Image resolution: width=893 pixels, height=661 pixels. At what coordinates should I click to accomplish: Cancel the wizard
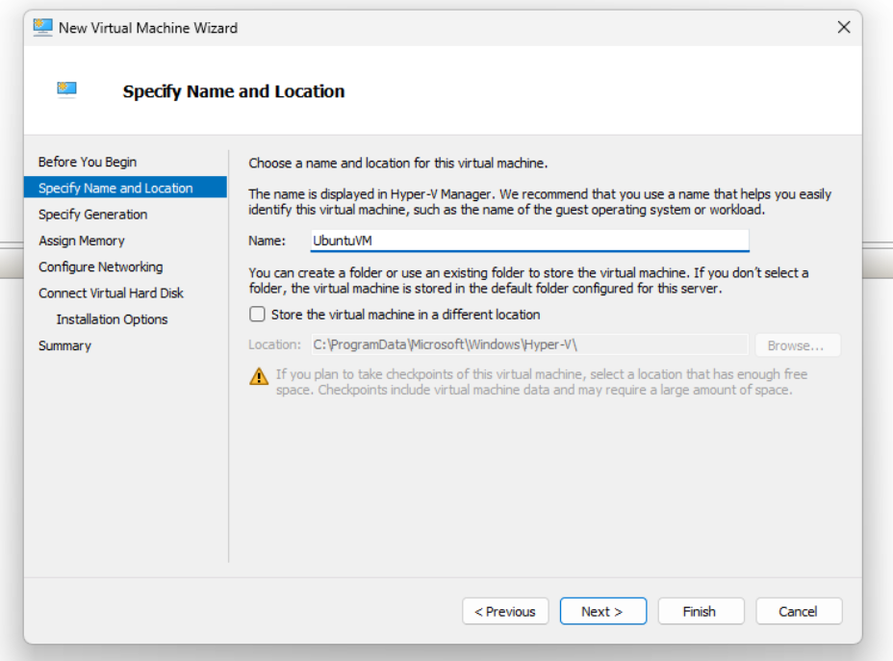(798, 611)
